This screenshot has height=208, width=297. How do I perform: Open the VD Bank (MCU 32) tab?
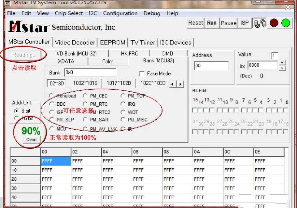(77, 54)
